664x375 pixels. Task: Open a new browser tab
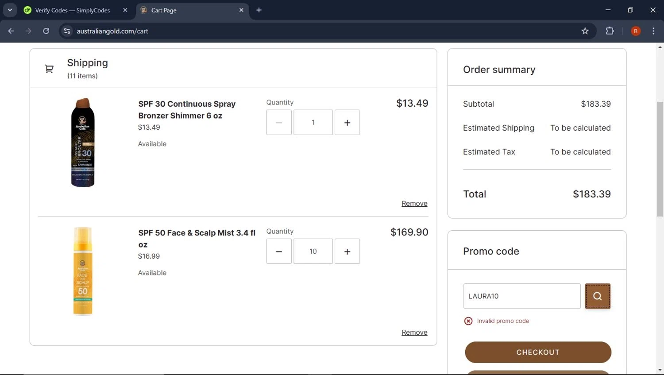tap(259, 10)
